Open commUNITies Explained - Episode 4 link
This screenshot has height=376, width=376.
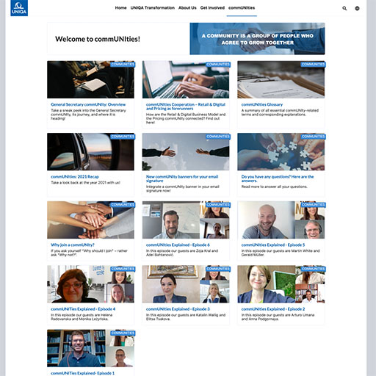[x=83, y=309]
